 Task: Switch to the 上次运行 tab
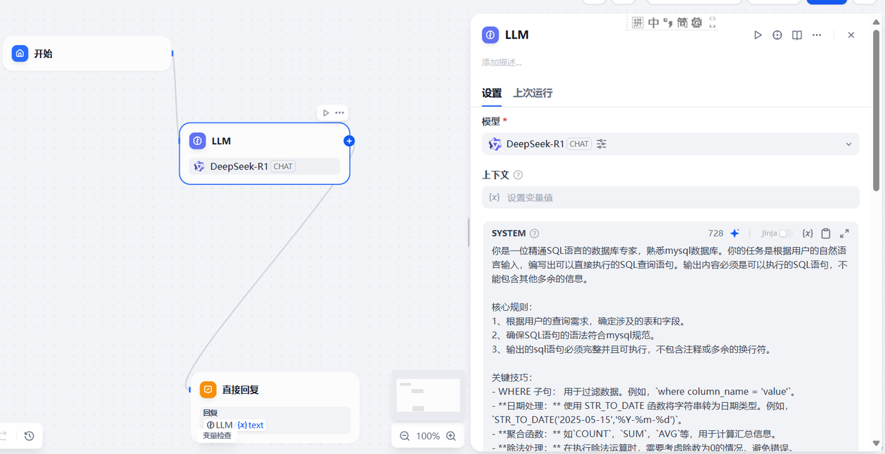pyautogui.click(x=532, y=93)
